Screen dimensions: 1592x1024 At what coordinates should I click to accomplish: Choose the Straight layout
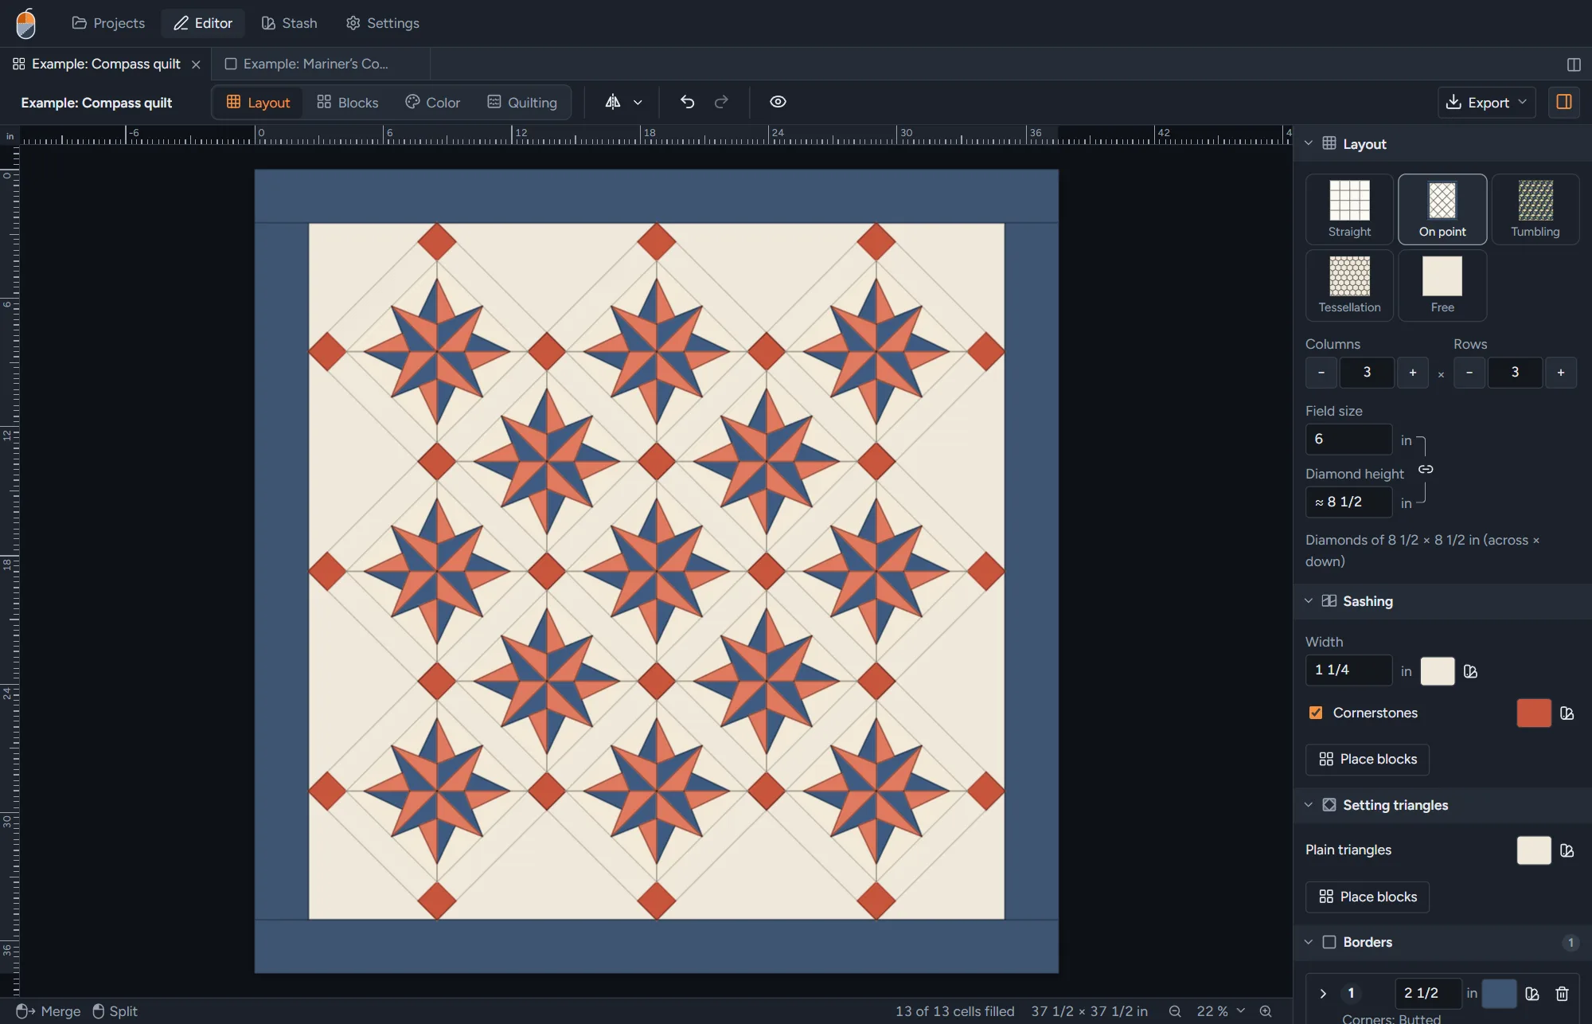click(1350, 209)
